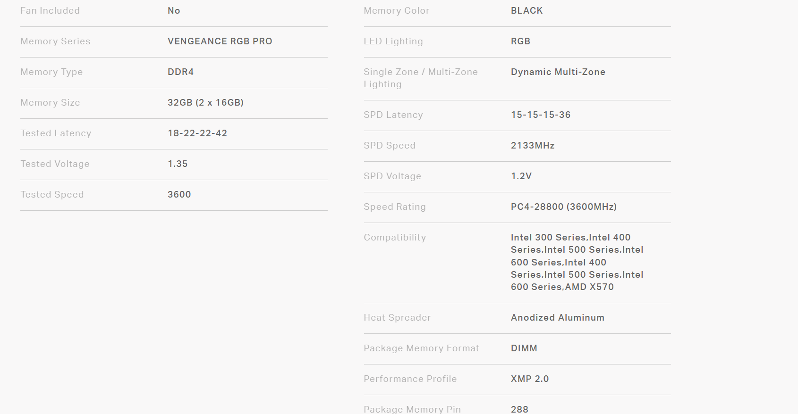Click the 32GB (2 x 16GB) size value
The image size is (798, 414).
point(205,103)
